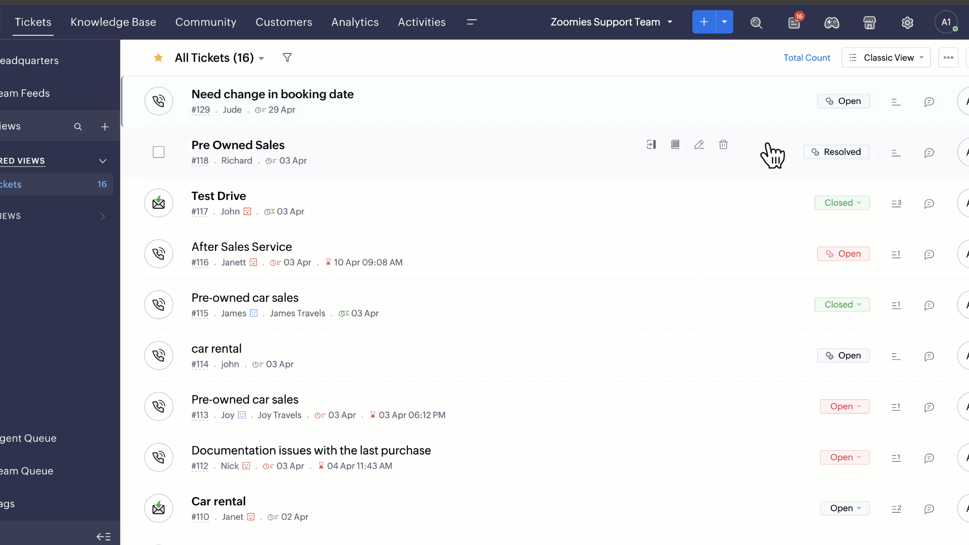This screenshot has width=969, height=545.
Task: Open the Customers tab
Action: pos(284,22)
